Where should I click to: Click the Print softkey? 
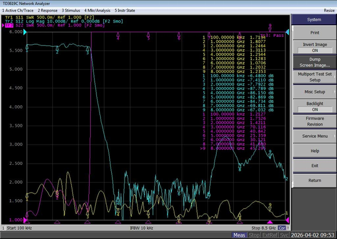[x=315, y=32]
